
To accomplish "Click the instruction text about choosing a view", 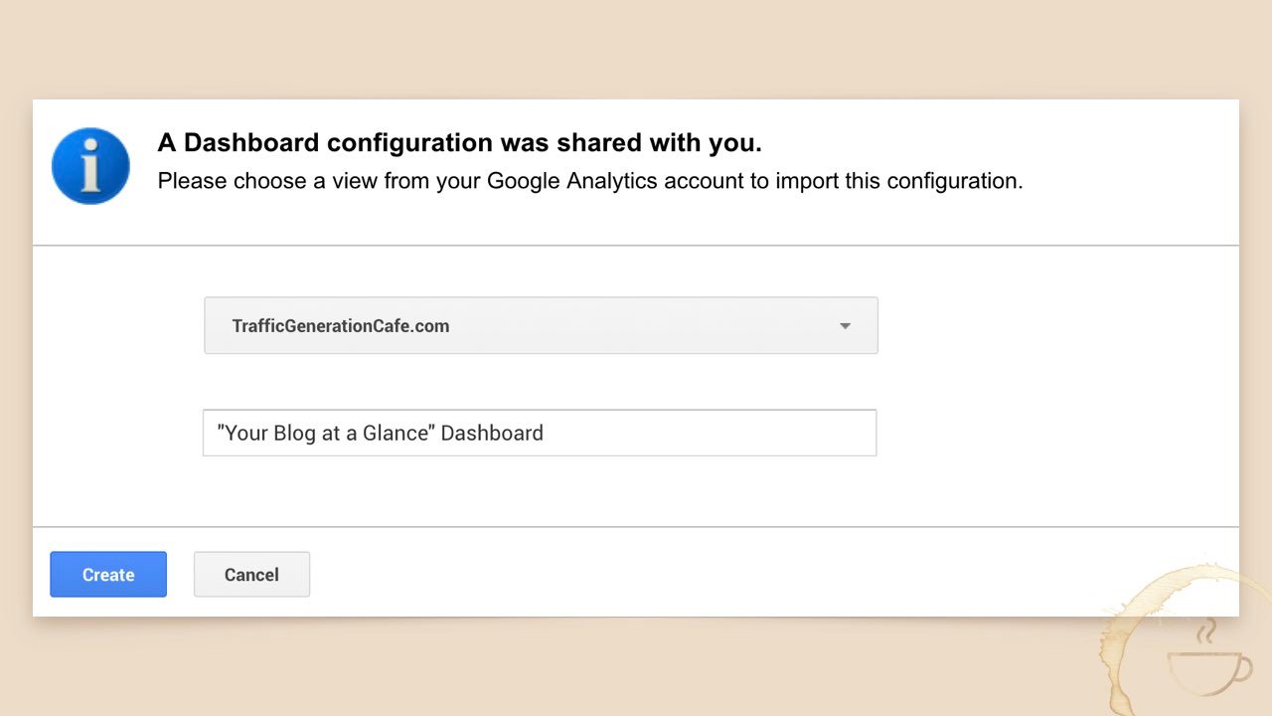I will click(590, 181).
